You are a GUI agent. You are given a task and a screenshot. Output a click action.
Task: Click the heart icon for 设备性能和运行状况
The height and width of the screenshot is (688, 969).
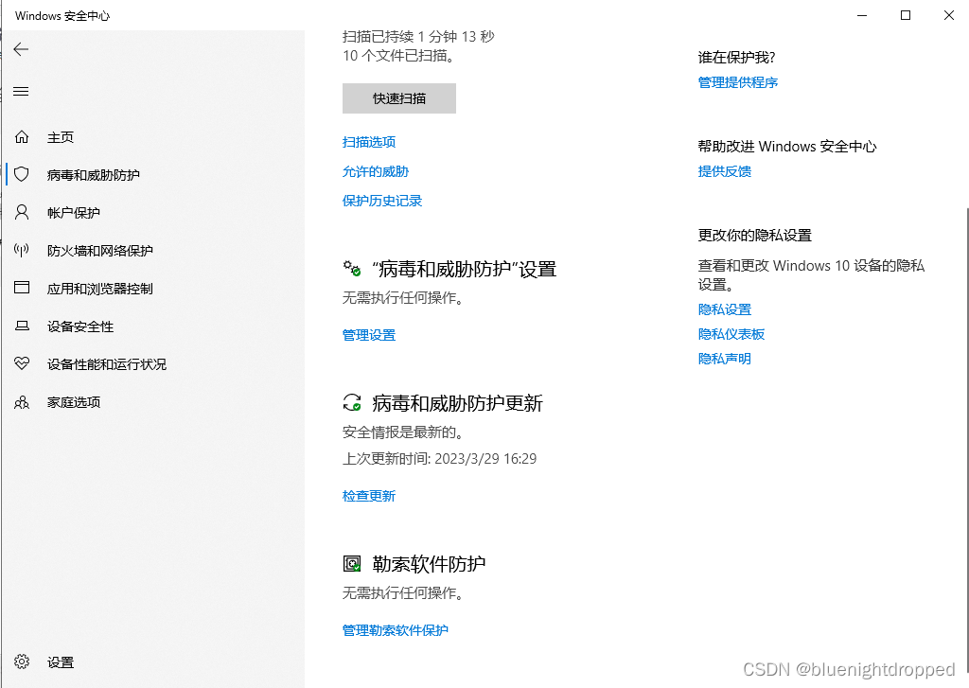[x=22, y=363]
